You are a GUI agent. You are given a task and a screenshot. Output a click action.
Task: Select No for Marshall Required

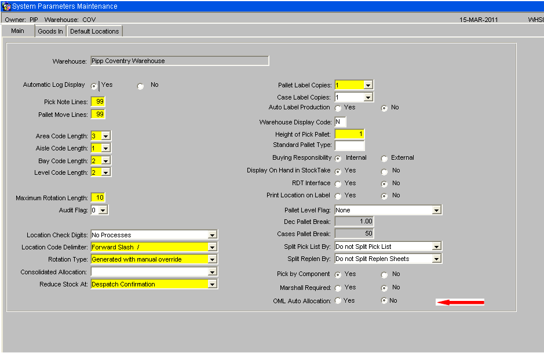click(384, 288)
